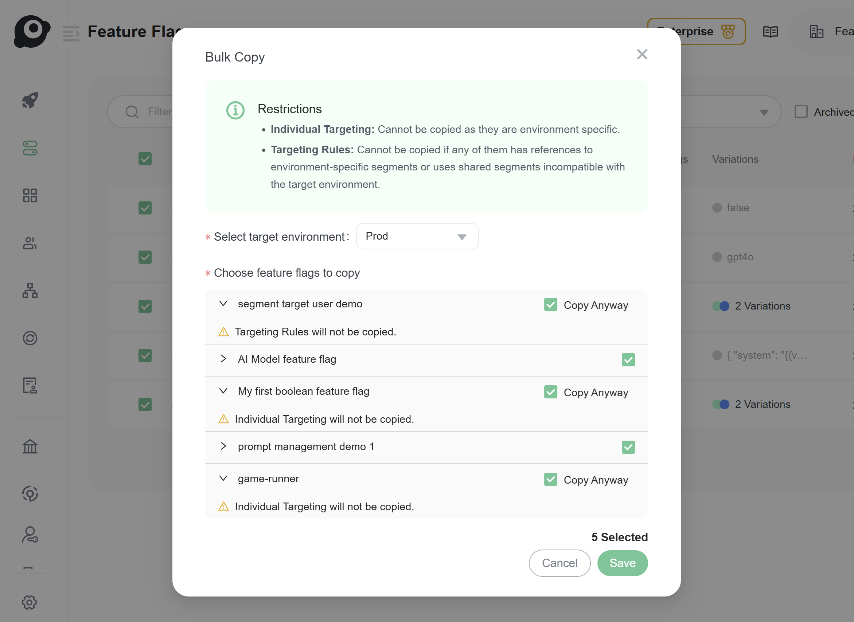Open the Audit Logs document icon in sidebar

(30, 386)
